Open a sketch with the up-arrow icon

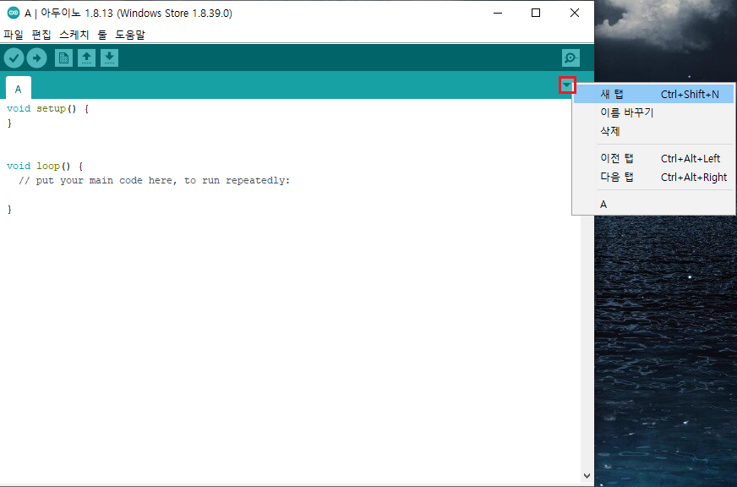click(86, 57)
